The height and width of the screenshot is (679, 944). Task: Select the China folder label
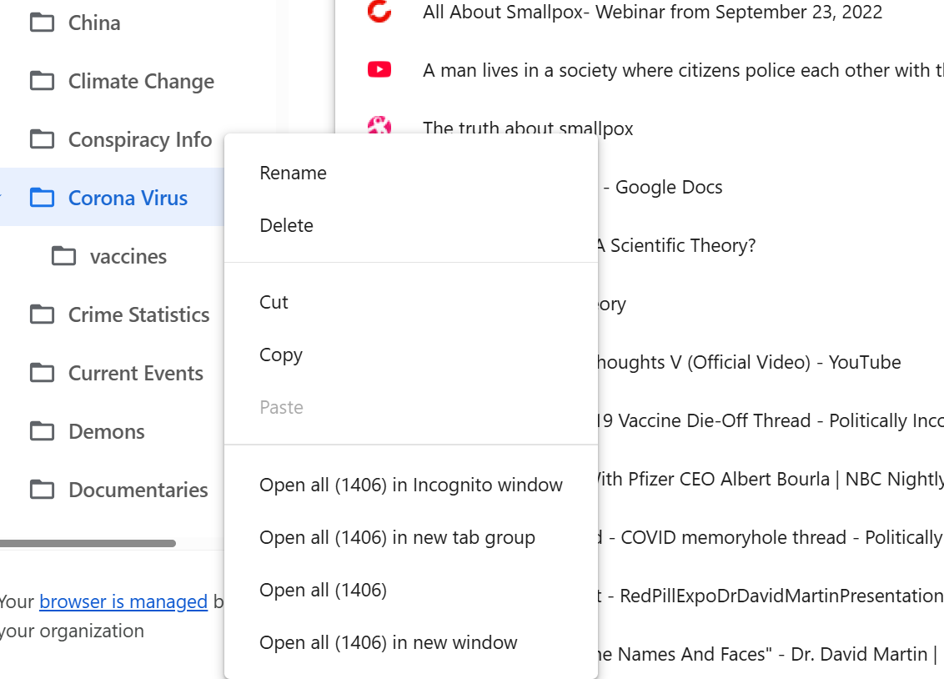pos(94,23)
